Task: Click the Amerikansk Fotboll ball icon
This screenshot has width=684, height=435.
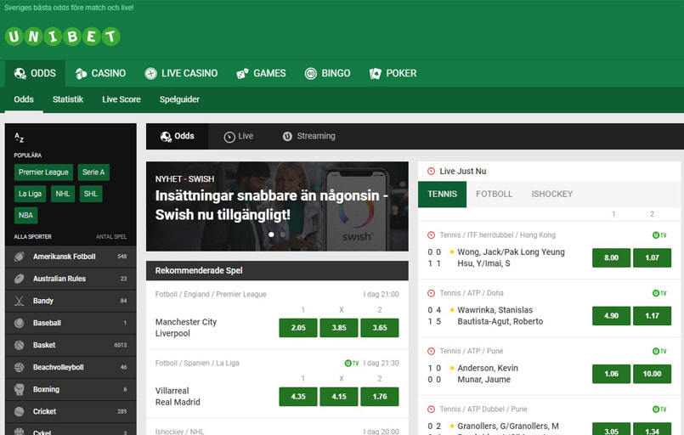Action: pos(20,257)
